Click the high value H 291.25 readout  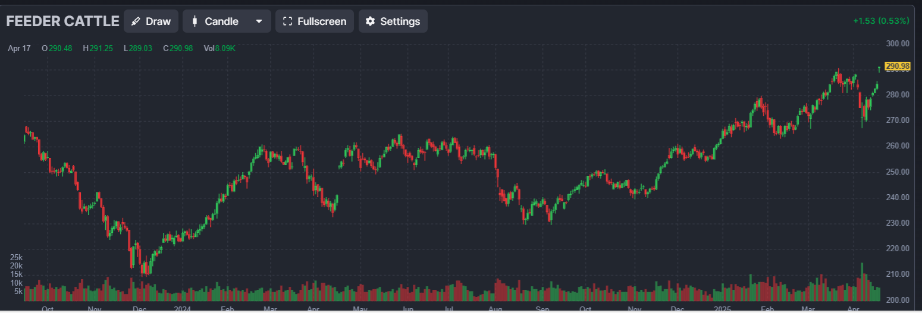click(x=98, y=48)
